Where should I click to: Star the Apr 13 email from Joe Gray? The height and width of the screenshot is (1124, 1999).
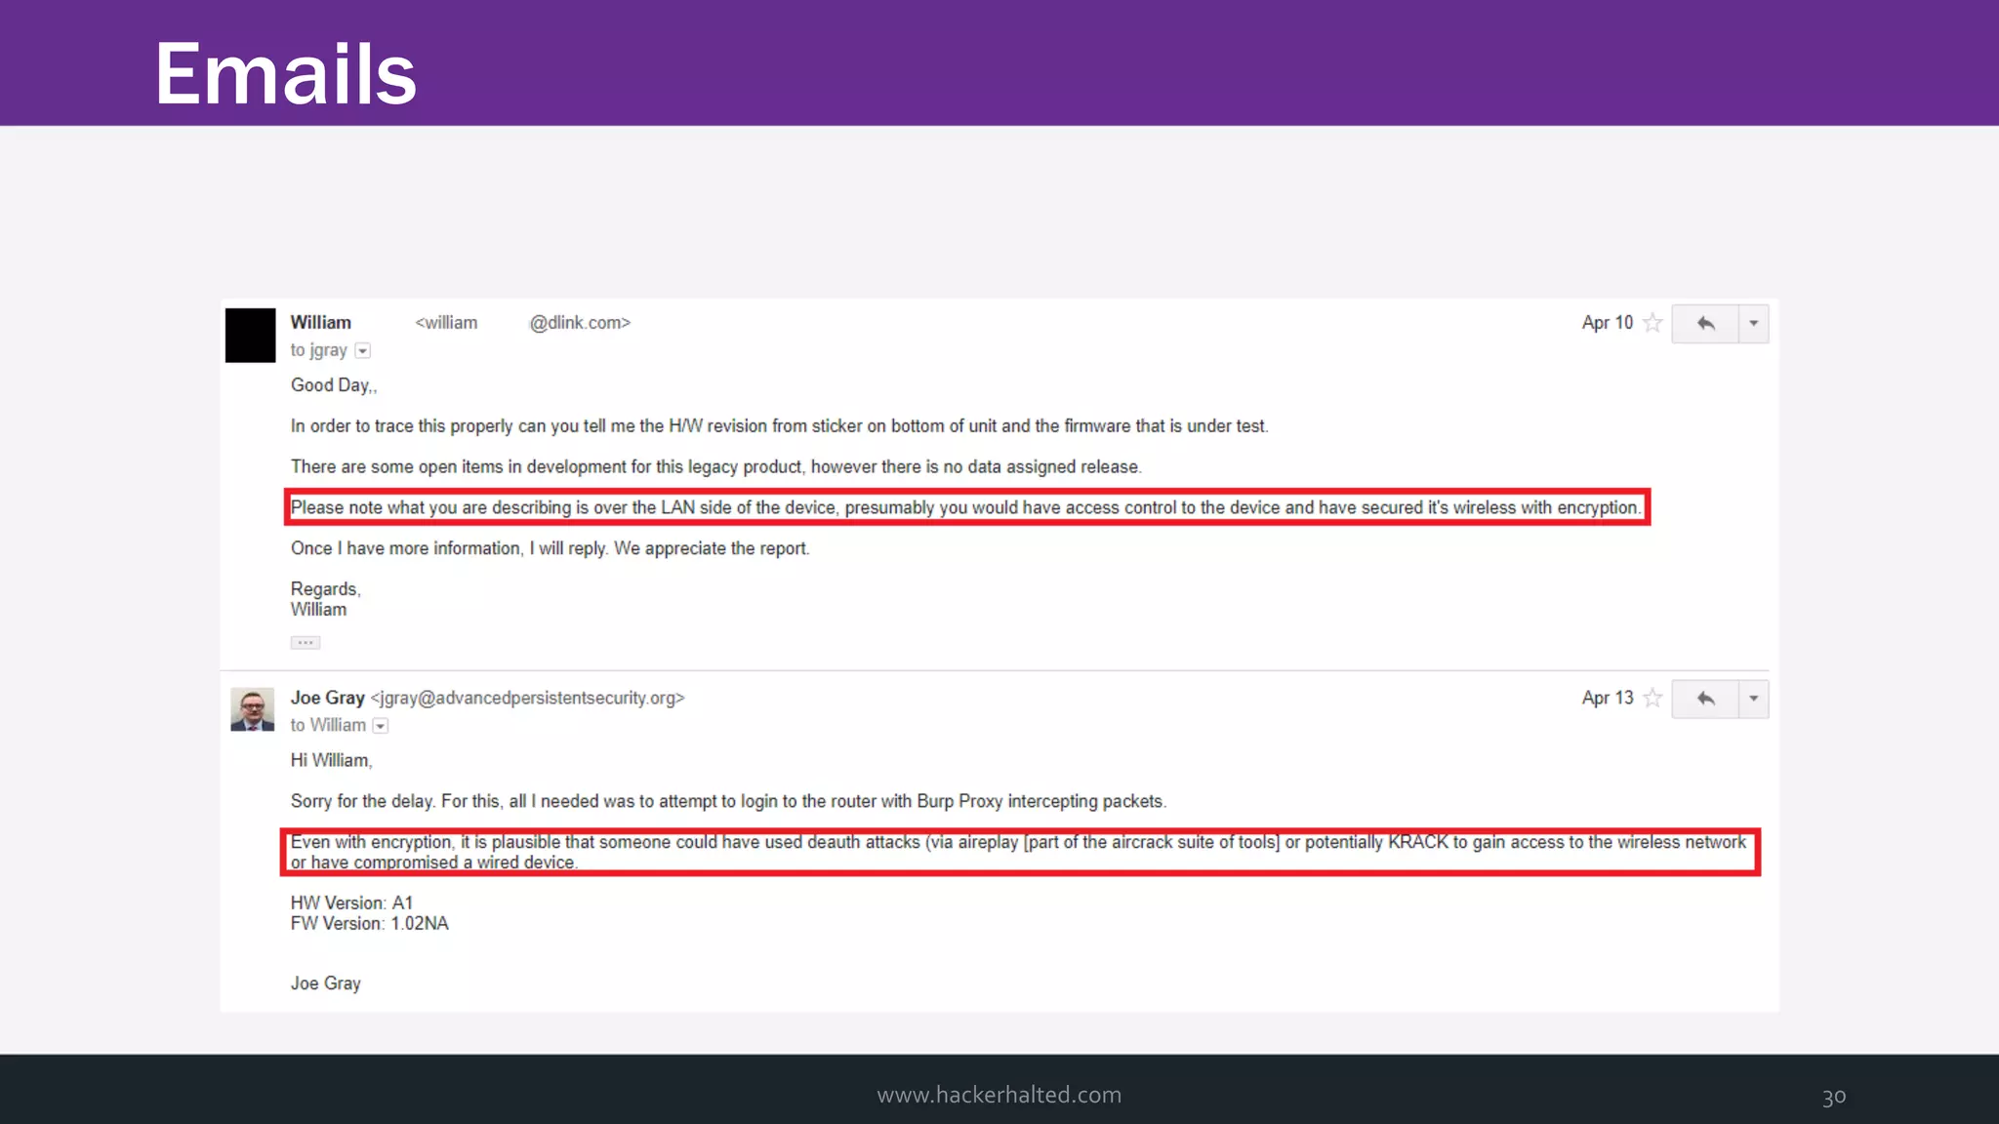tap(1652, 698)
